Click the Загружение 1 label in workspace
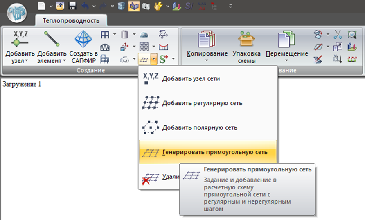 tap(22, 84)
